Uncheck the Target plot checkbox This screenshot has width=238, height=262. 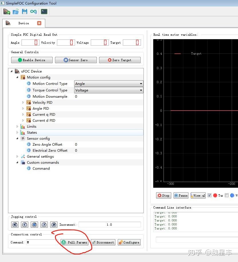click(210, 195)
